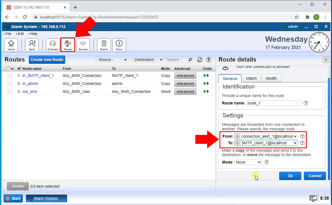
Task: Open the Edit menu
Action: click(21, 34)
